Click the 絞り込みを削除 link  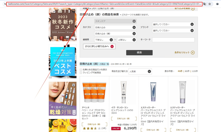pos(182,9)
